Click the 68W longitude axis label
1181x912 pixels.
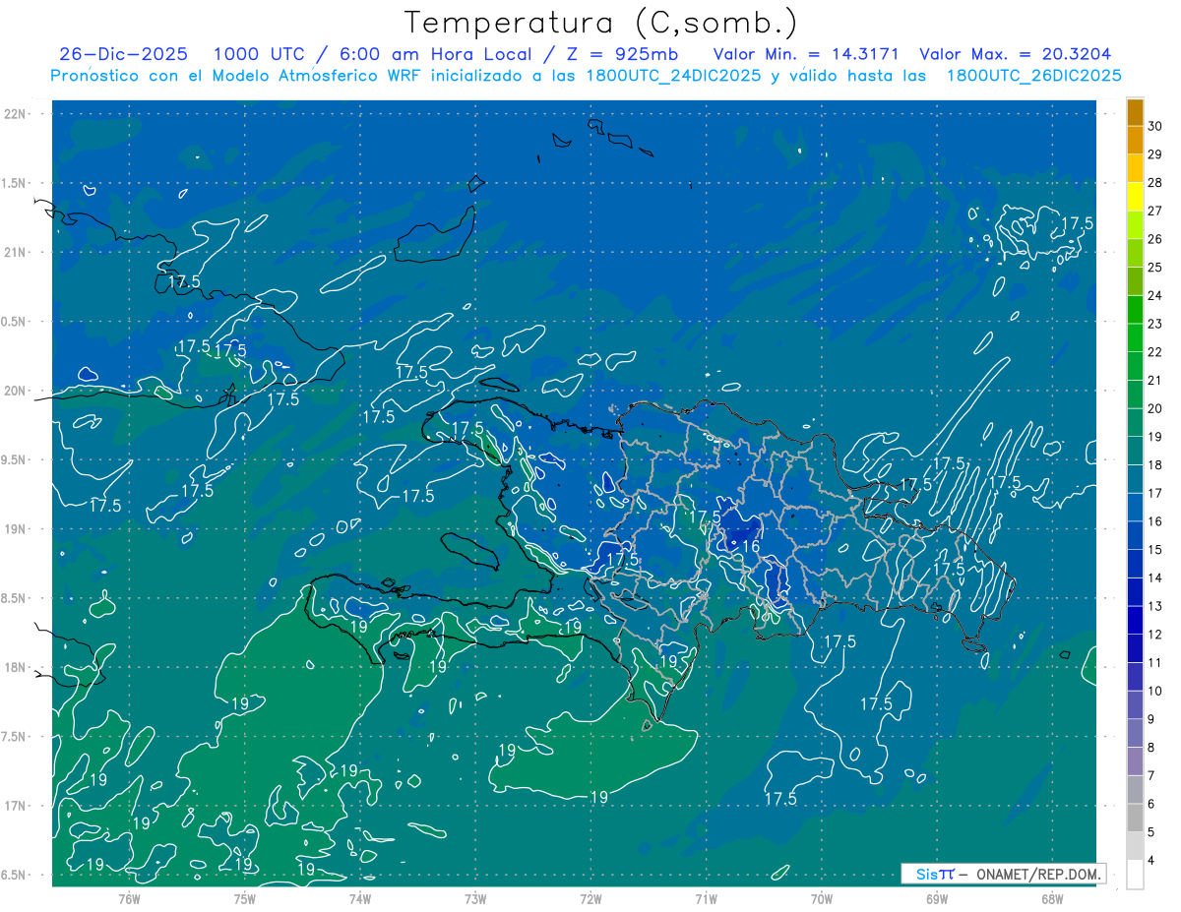tap(1052, 898)
